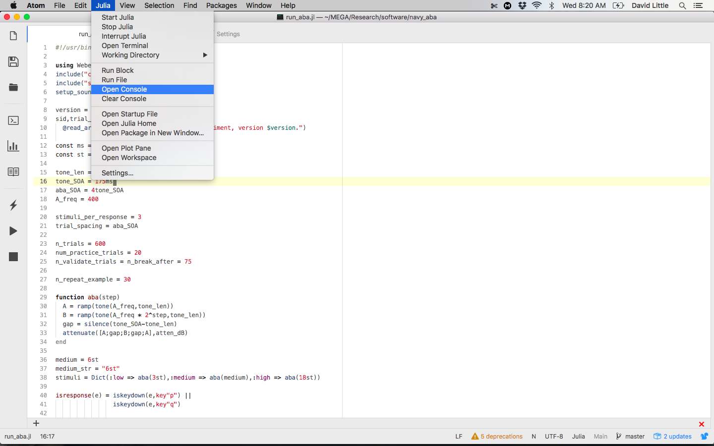Open the Edit menu
This screenshot has width=714, height=446.
coord(80,5)
